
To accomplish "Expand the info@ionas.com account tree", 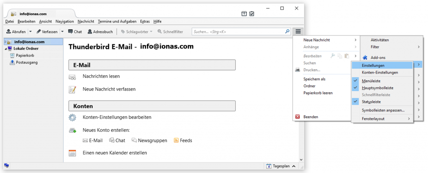I will tap(5, 42).
